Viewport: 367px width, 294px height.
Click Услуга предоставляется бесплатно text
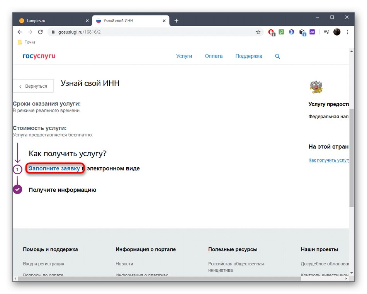pyautogui.click(x=53, y=135)
